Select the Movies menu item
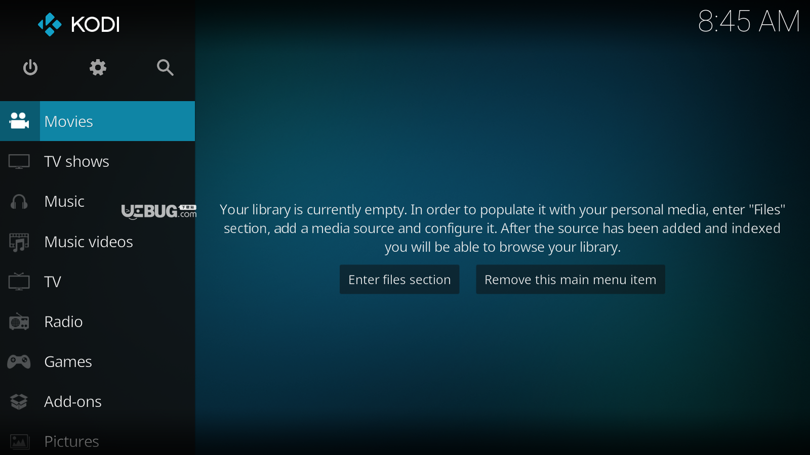Image resolution: width=810 pixels, height=455 pixels. pyautogui.click(x=69, y=121)
